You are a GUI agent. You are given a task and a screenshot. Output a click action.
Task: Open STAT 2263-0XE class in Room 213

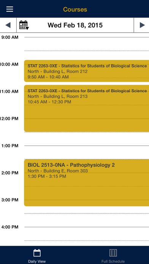coord(86,108)
